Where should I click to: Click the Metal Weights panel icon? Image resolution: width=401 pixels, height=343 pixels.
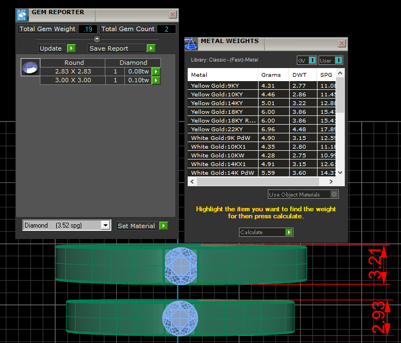click(x=191, y=44)
